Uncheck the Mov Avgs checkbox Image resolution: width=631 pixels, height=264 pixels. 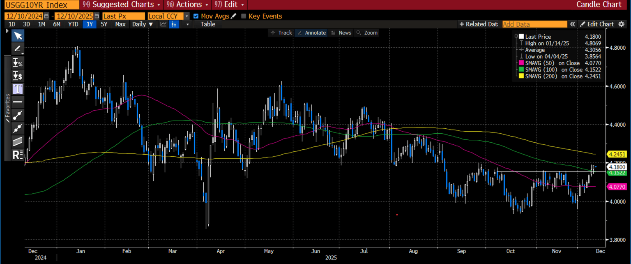pyautogui.click(x=196, y=16)
